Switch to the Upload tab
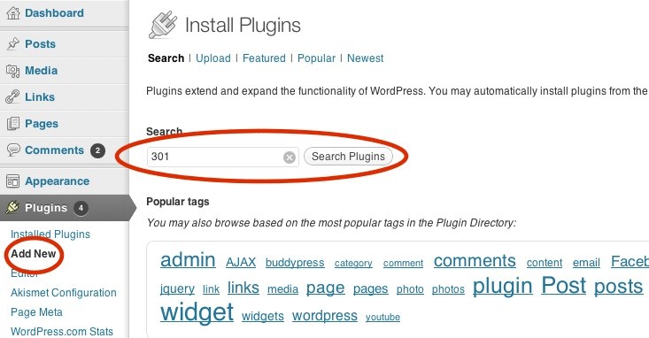649x338 pixels. [213, 58]
